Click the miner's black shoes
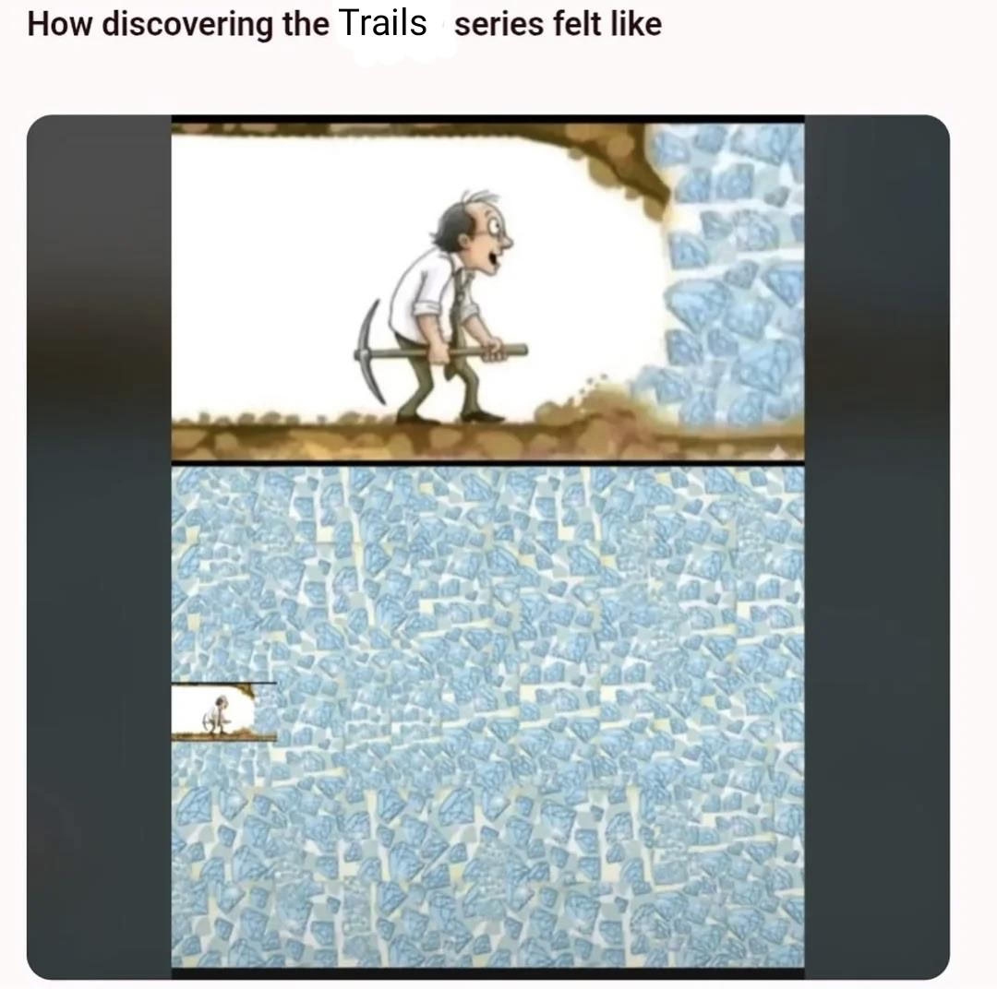The image size is (997, 989). point(452,418)
